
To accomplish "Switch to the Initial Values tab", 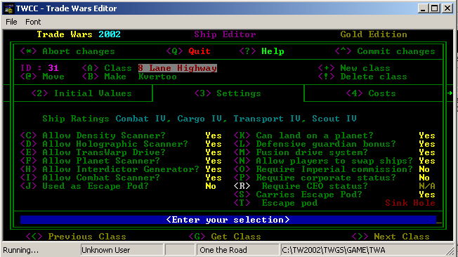I will (x=81, y=93).
